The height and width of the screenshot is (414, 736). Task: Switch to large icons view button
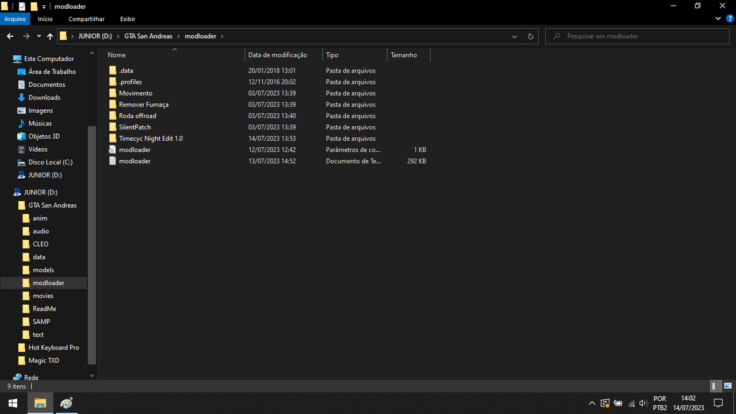727,386
